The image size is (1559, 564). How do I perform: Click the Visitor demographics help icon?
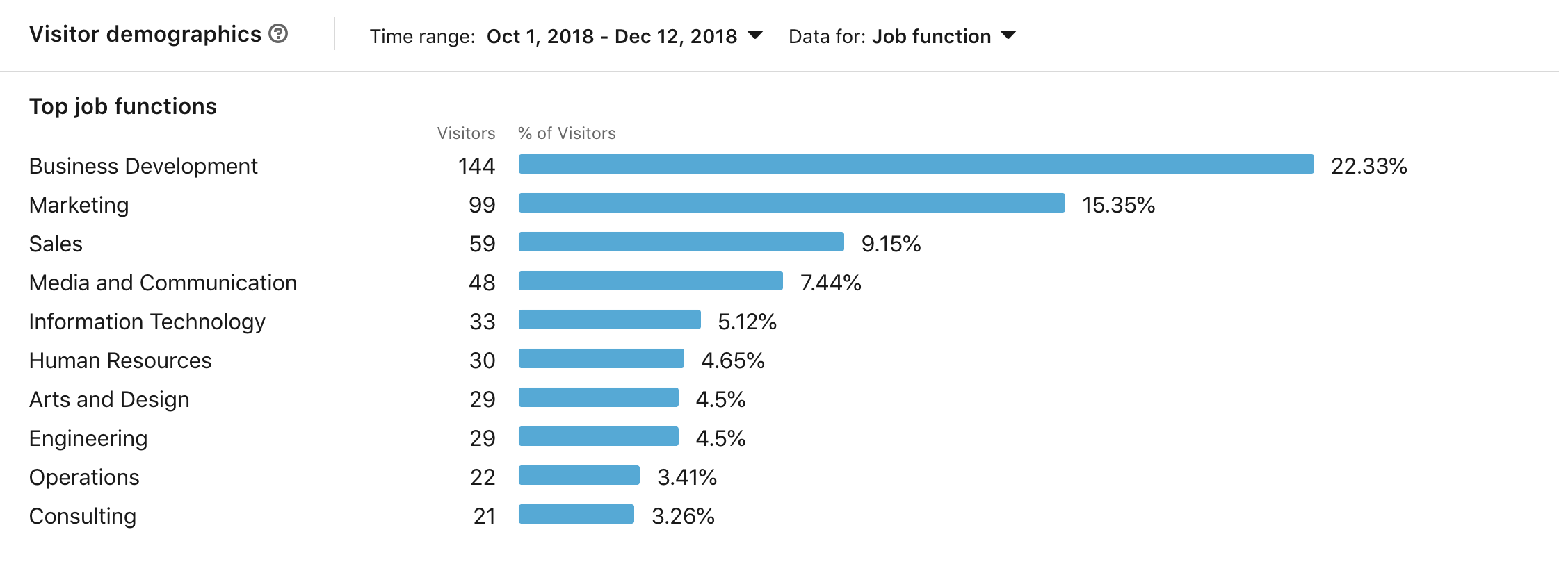click(x=278, y=33)
